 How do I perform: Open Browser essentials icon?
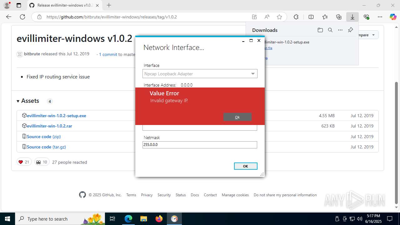coord(366,17)
